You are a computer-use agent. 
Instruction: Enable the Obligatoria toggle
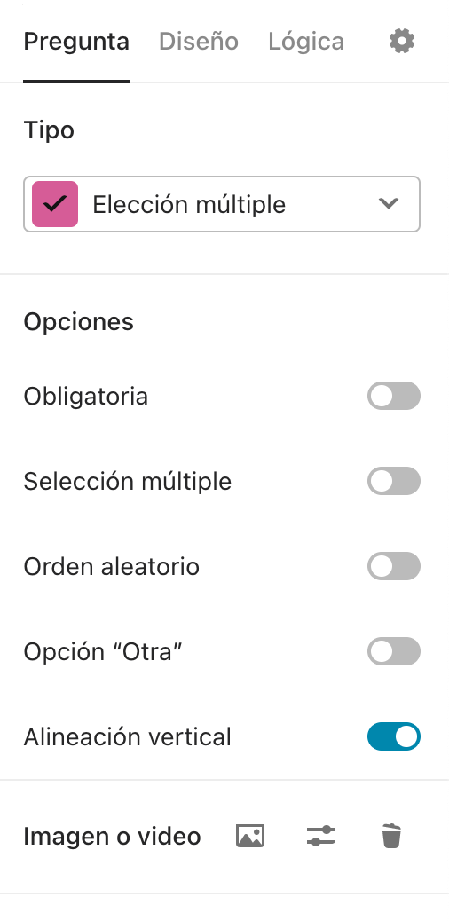click(394, 396)
